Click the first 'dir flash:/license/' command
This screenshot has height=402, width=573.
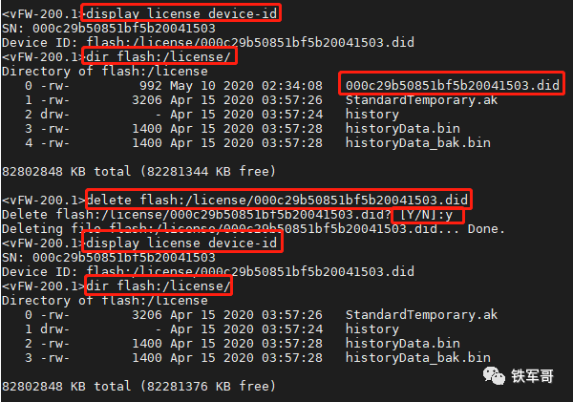[x=159, y=57]
